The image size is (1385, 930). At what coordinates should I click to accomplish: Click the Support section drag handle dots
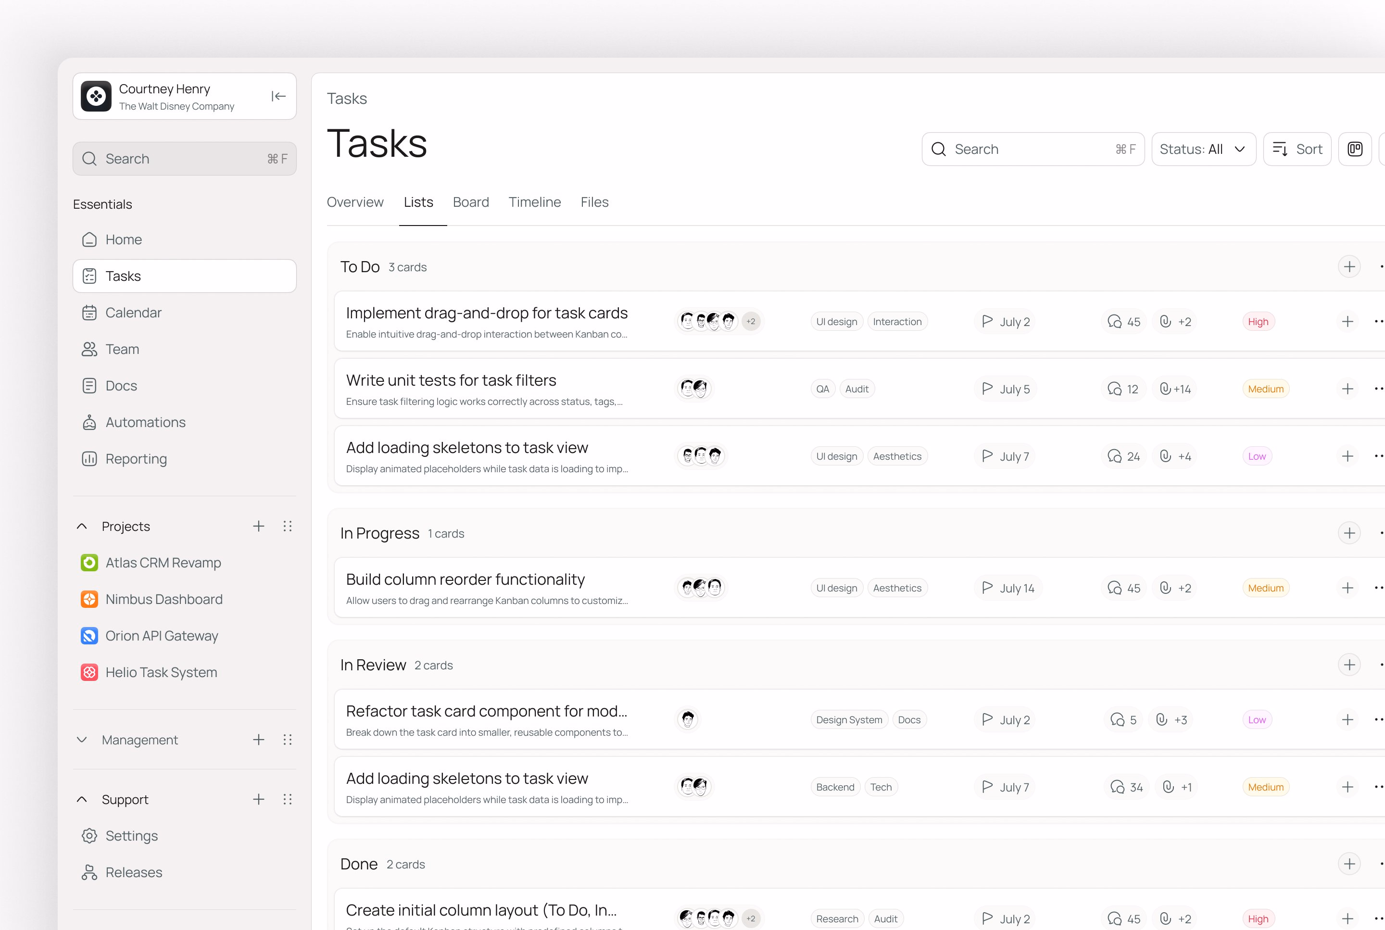pos(288,800)
